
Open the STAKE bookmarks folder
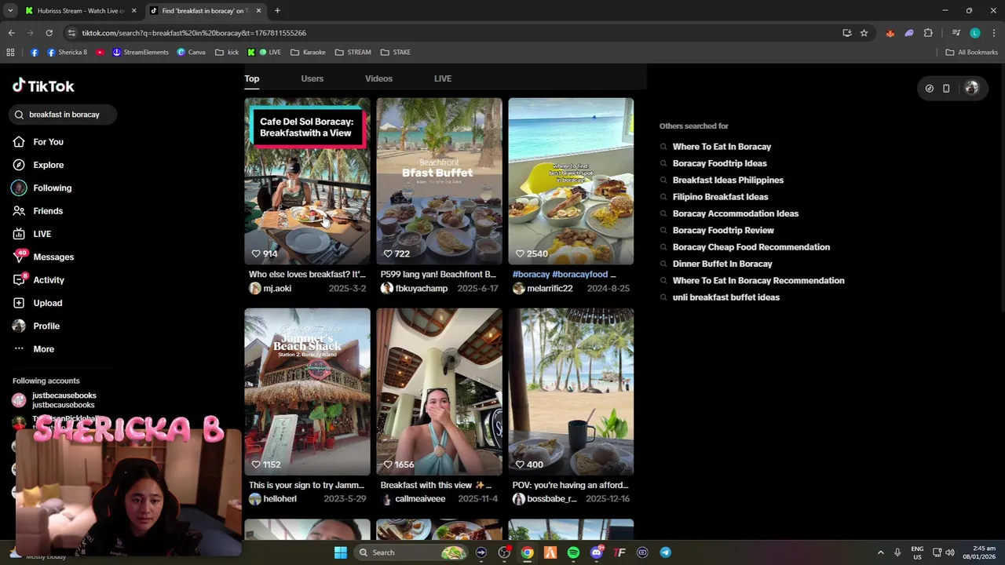click(396, 53)
